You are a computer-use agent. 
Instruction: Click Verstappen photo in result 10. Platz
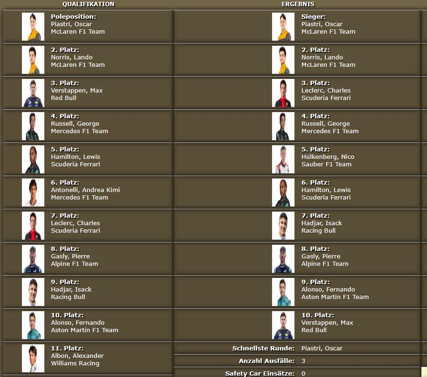283,325
